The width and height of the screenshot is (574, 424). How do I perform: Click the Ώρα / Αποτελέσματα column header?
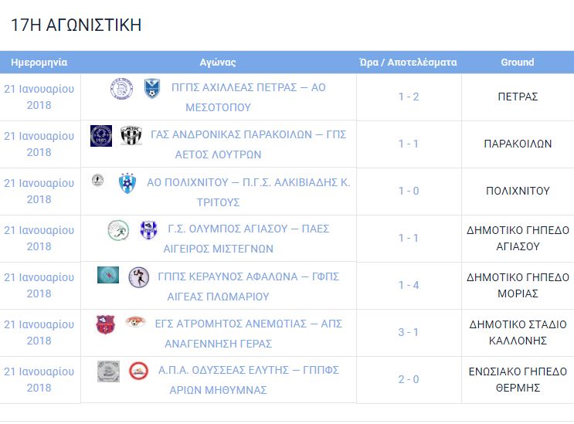pyautogui.click(x=408, y=63)
